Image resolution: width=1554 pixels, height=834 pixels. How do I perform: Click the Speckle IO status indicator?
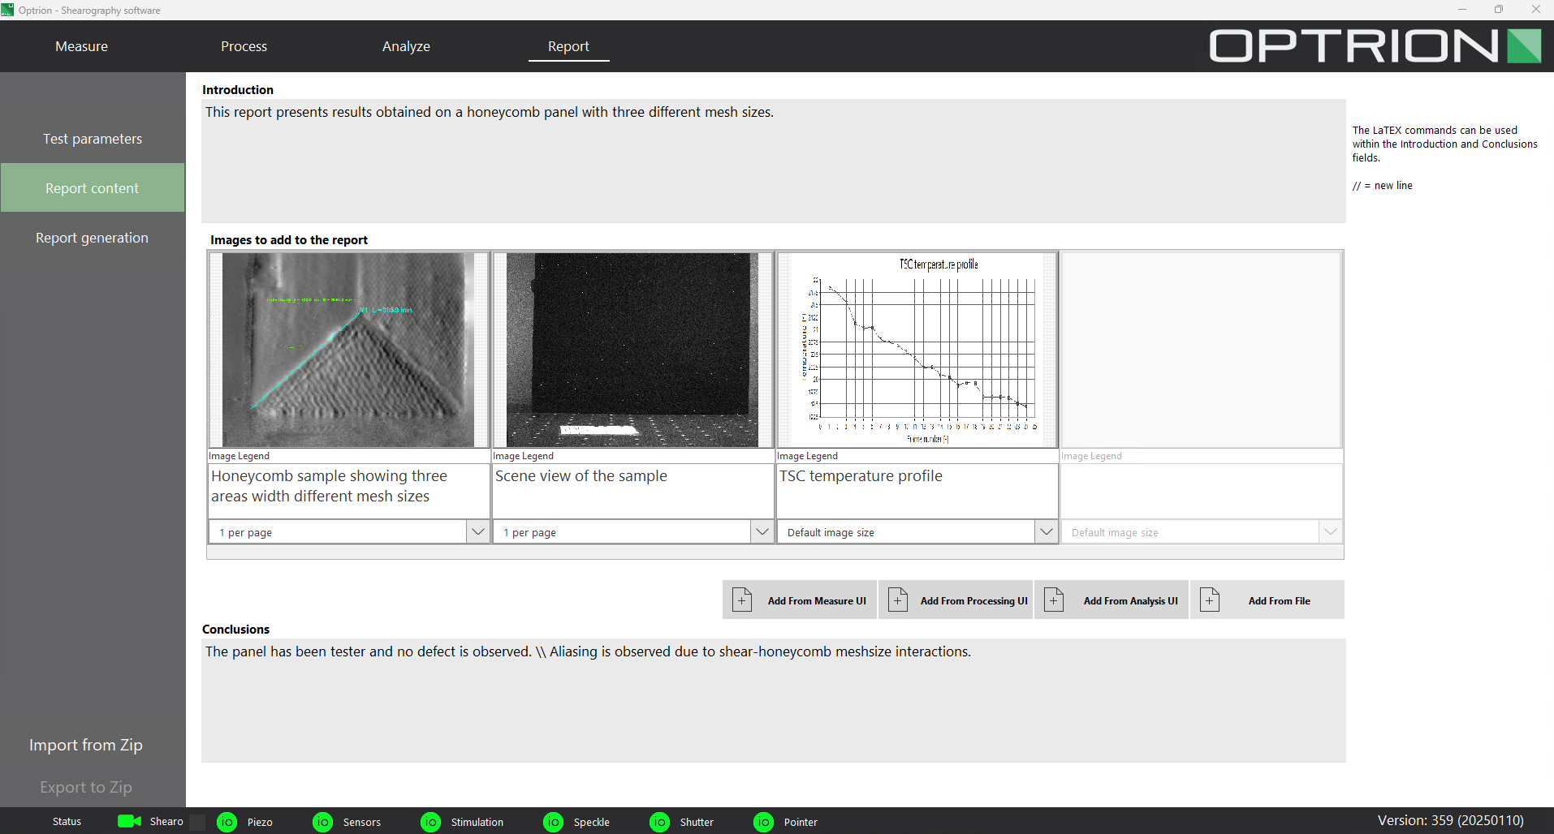tap(554, 822)
